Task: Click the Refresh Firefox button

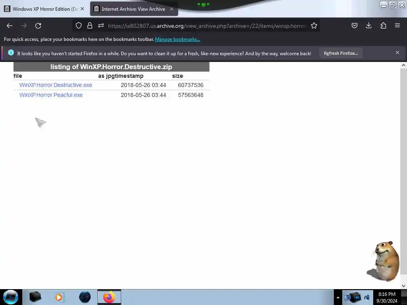Action: [x=341, y=53]
